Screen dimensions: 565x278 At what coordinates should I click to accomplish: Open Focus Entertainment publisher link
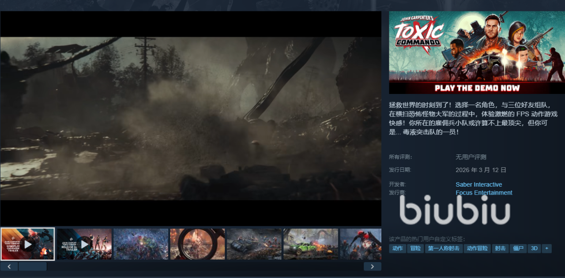[x=484, y=192]
